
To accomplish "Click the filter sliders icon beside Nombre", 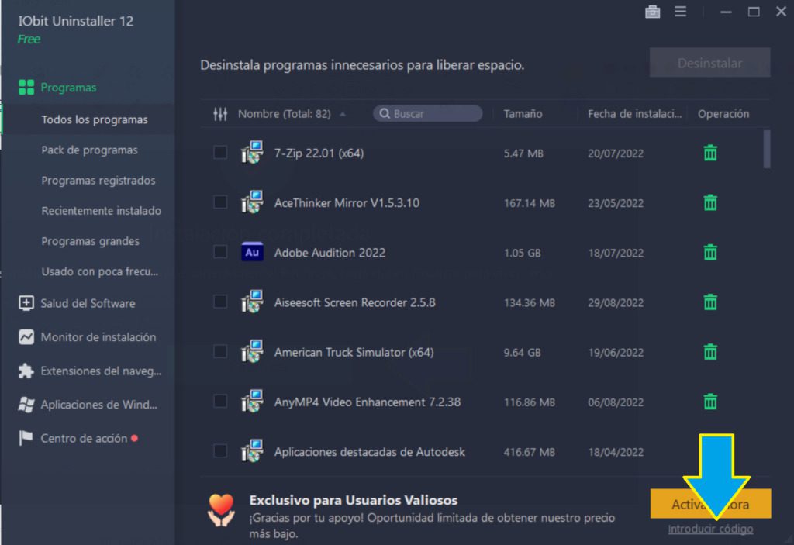I will tap(219, 114).
